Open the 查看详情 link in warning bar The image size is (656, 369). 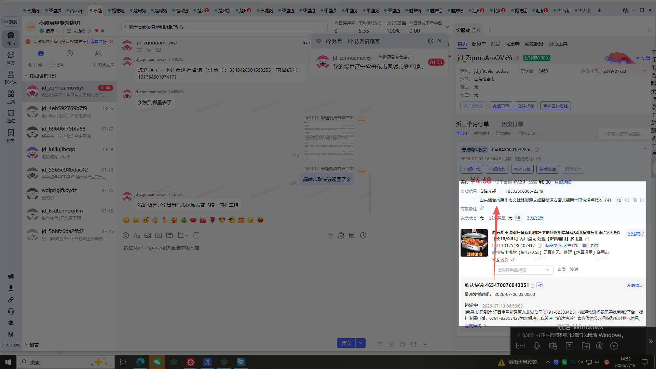98,42
